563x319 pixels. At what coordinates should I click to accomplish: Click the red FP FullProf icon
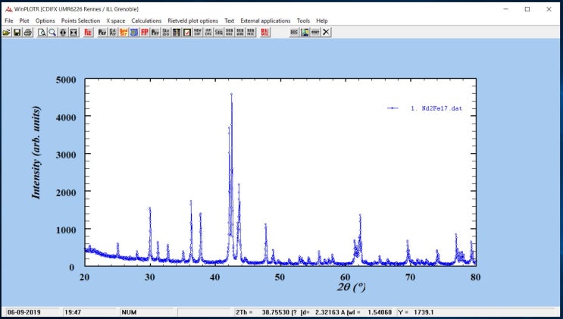(x=144, y=33)
